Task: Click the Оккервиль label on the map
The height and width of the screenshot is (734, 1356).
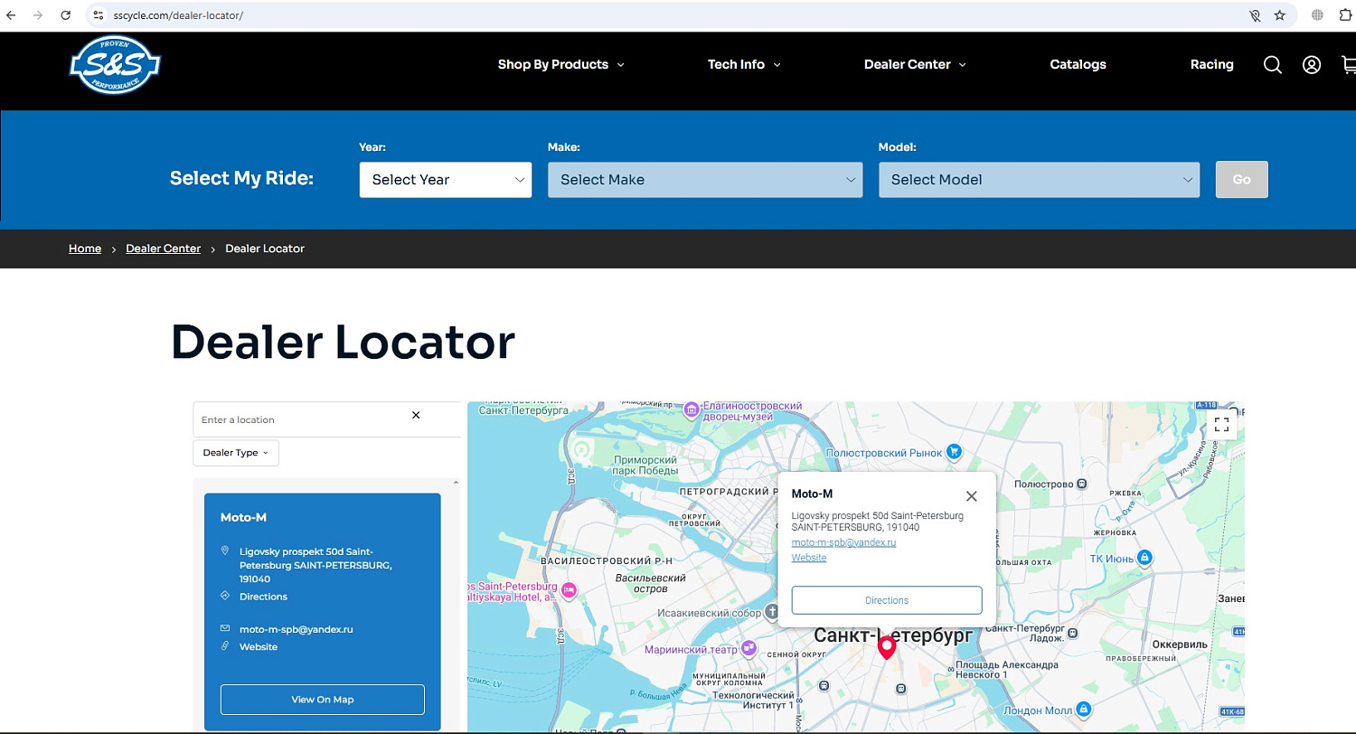Action: point(1180,645)
